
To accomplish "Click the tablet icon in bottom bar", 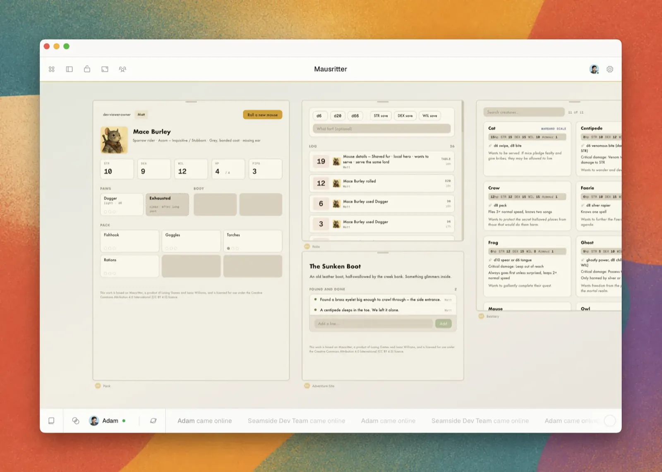I will (51, 421).
